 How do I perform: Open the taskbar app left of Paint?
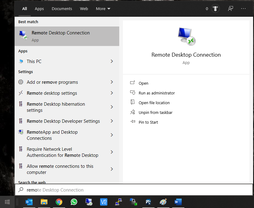(x=148, y=202)
